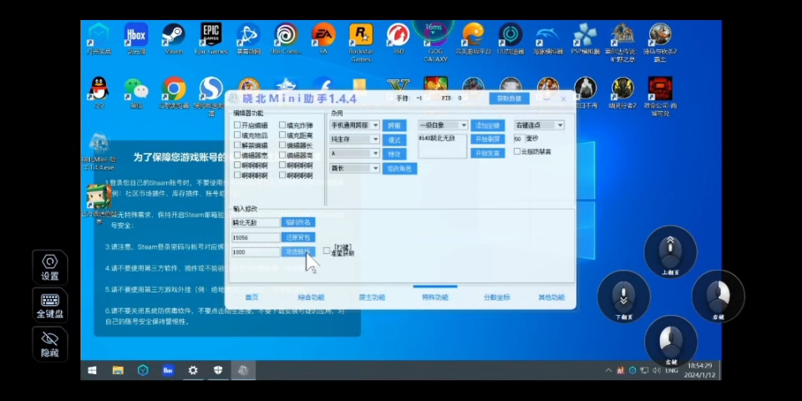Open File Explorer from the taskbar
Image resolution: width=802 pixels, height=401 pixels.
tap(118, 370)
